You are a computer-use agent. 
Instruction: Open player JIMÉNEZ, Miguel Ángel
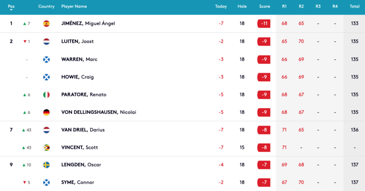point(88,23)
